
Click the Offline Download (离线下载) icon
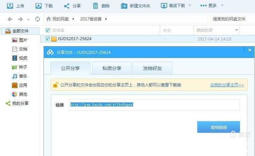click(164, 6)
